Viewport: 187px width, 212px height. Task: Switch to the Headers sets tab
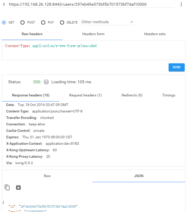coord(155,34)
